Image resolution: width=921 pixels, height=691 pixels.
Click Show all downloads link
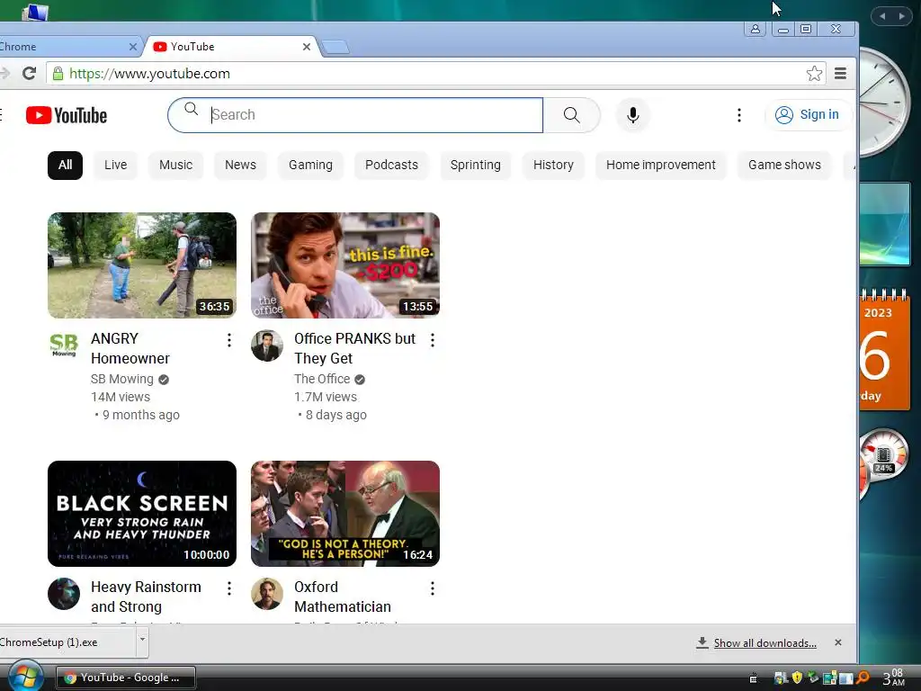click(x=765, y=642)
